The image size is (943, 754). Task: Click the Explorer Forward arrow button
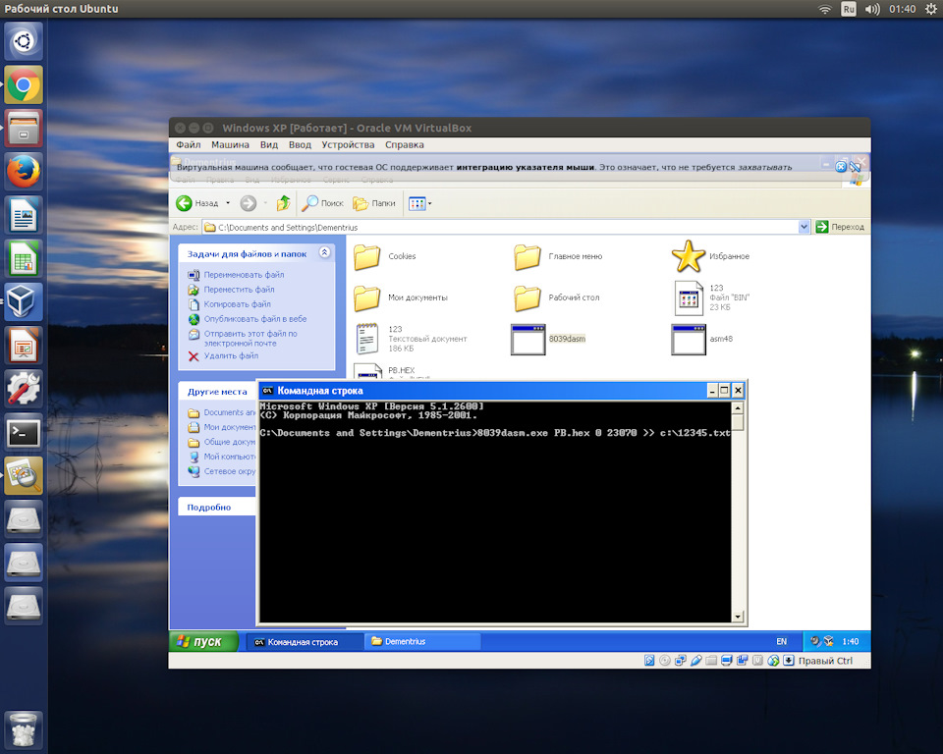[248, 203]
